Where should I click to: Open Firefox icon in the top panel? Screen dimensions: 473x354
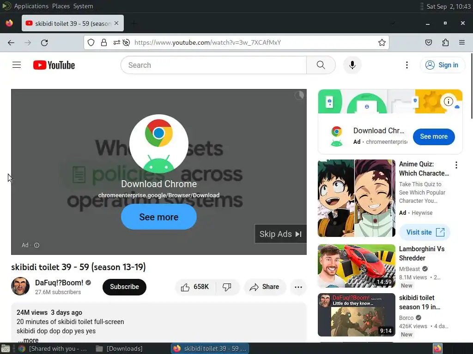coord(9,23)
